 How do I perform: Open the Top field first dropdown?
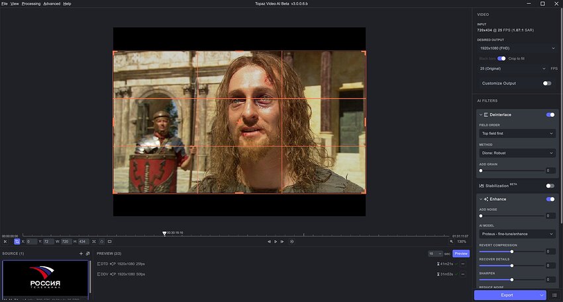pyautogui.click(x=517, y=133)
